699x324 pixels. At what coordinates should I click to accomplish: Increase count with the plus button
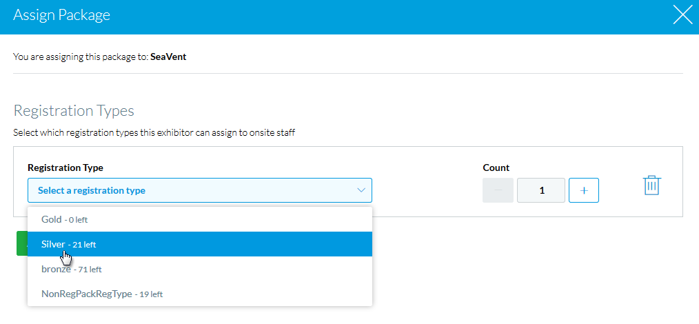point(584,190)
